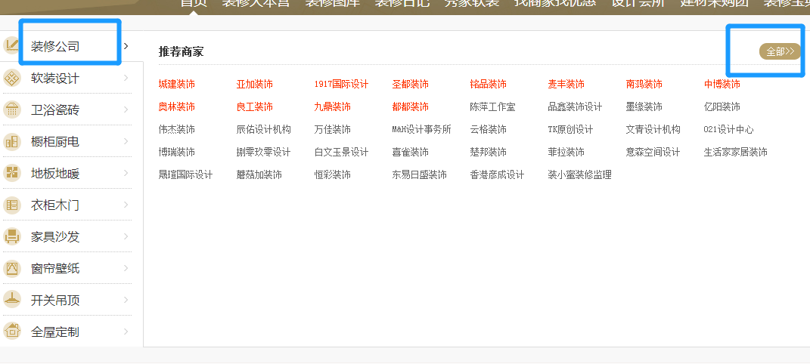Visit the 亿阳装饰 link
Screen dimensions: 810x364
coord(722,106)
